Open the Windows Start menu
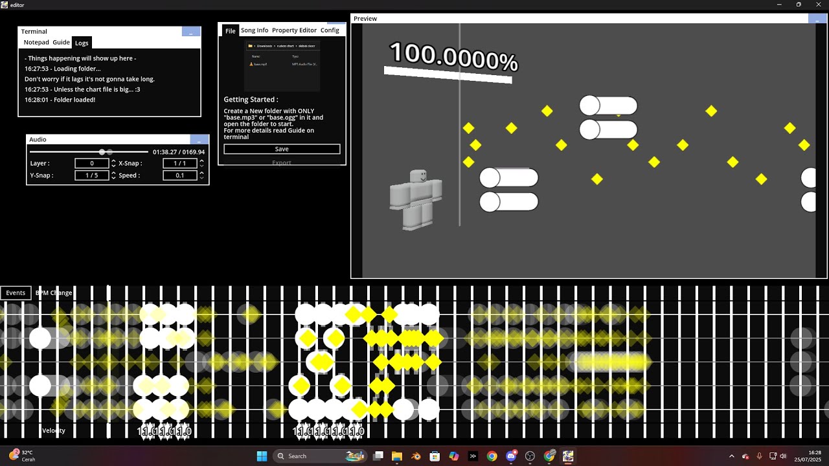 (x=262, y=456)
